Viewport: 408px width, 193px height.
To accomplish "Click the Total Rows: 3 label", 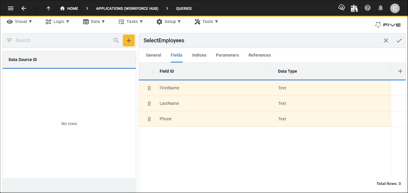I will (389, 183).
